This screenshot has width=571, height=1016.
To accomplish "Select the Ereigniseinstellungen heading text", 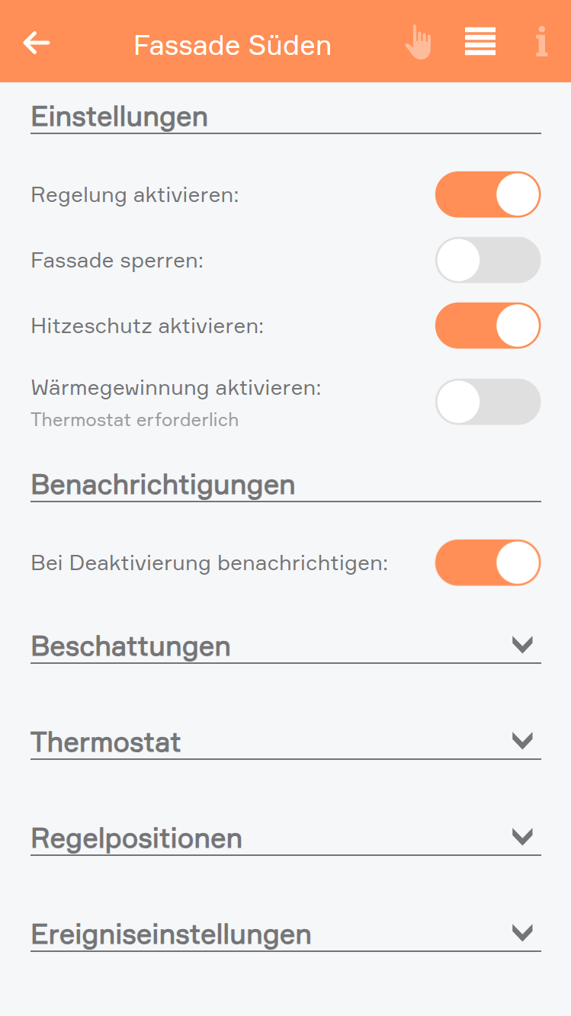I will pyautogui.click(x=172, y=934).
